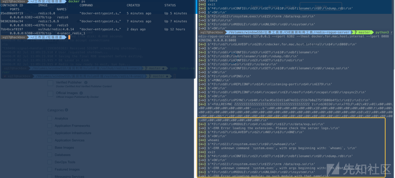Screen dimensions: 395x178
Task: Click 'Error loading the extension' line
Action: coord(269,128)
